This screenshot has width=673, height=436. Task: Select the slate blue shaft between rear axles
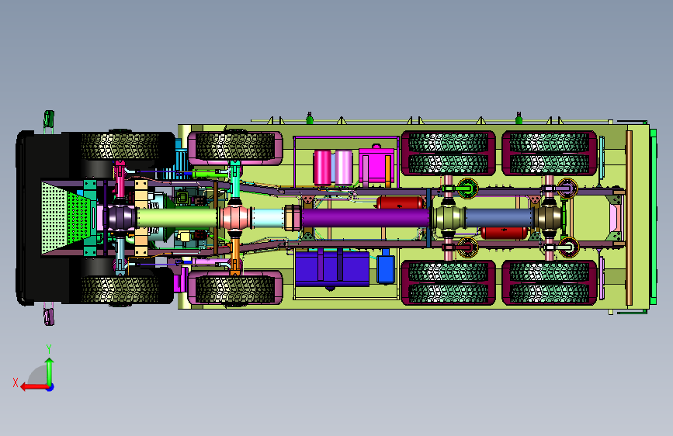[x=499, y=217]
